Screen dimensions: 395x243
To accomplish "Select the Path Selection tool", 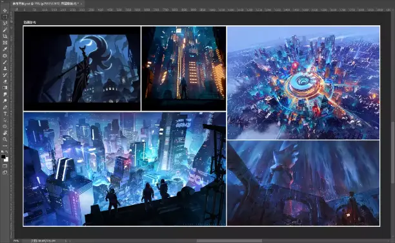I will 5,120.
